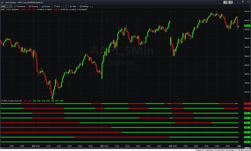Expand the Studies dropdown arrow

(52, 7)
